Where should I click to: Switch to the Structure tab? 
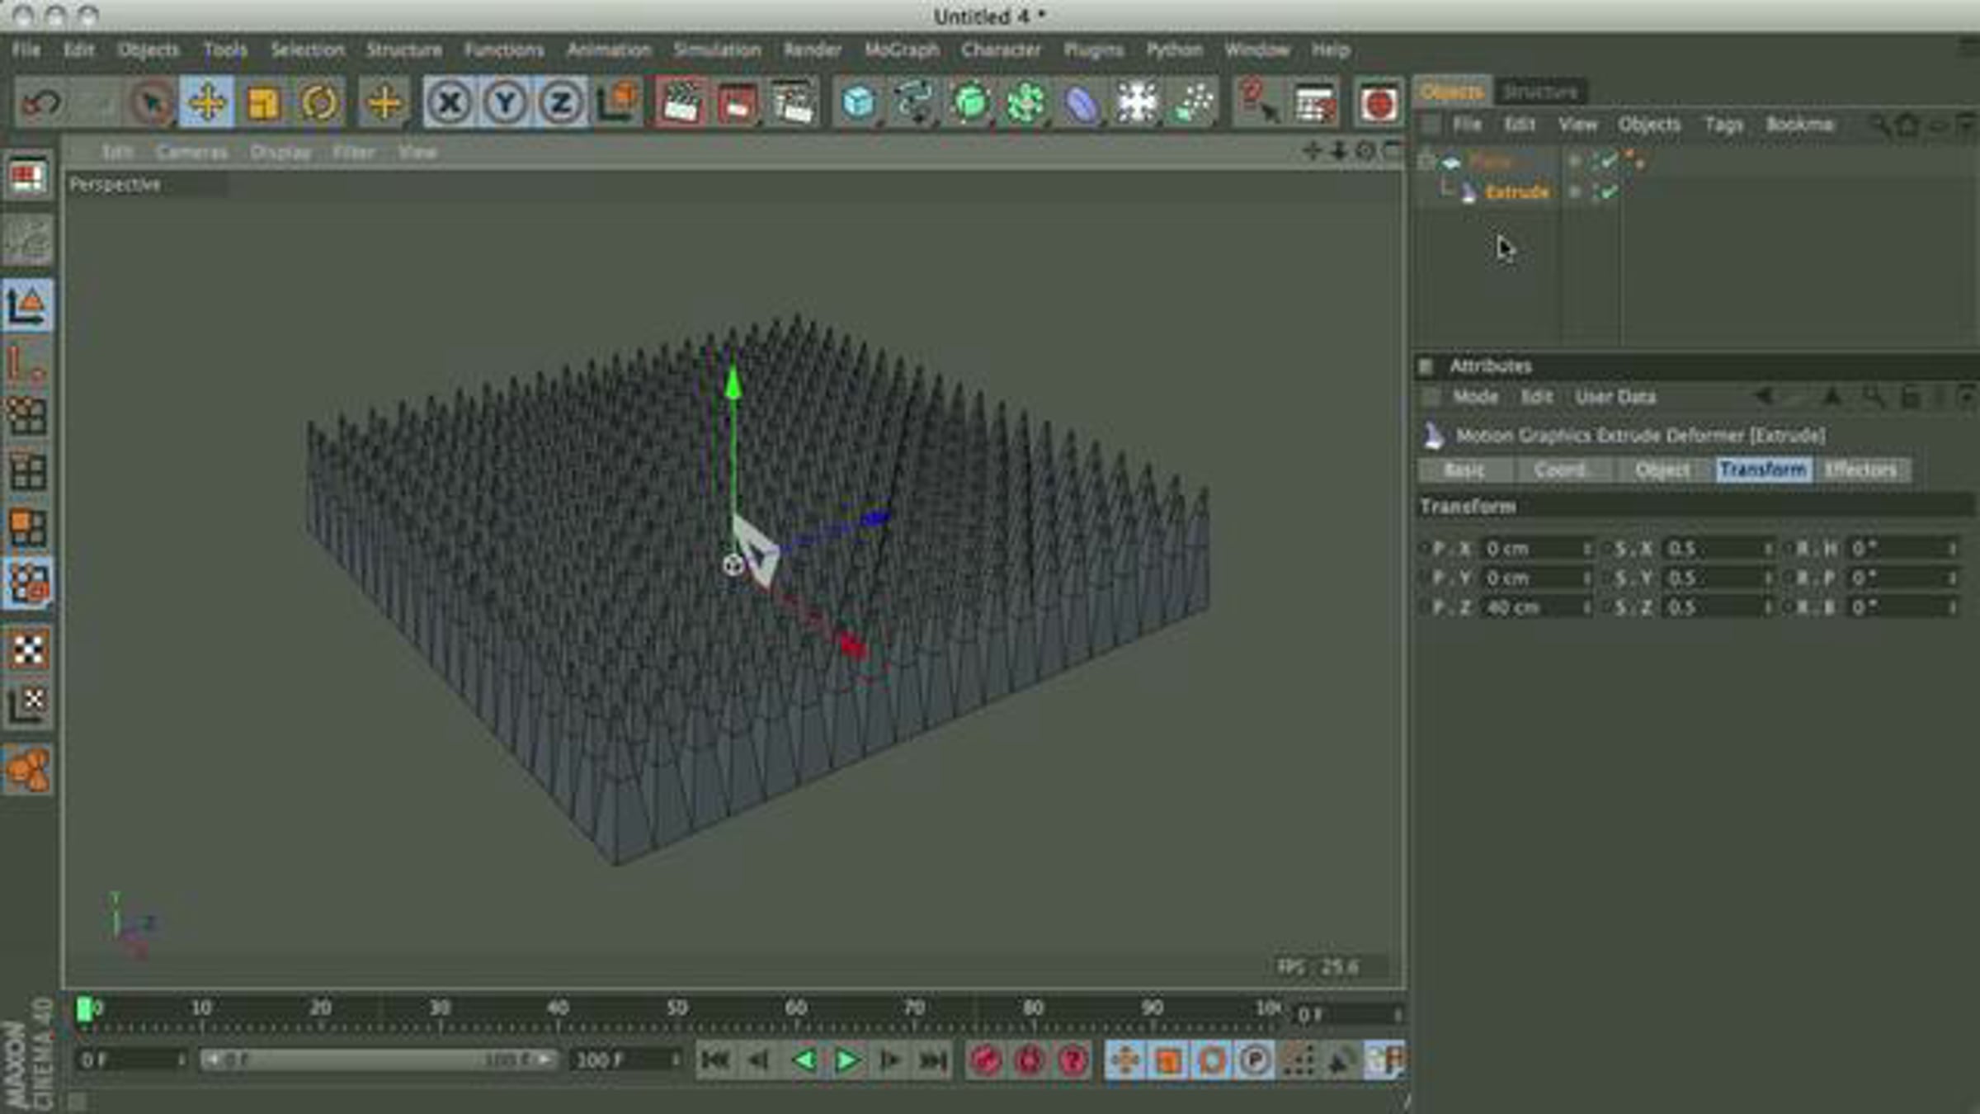(1539, 92)
